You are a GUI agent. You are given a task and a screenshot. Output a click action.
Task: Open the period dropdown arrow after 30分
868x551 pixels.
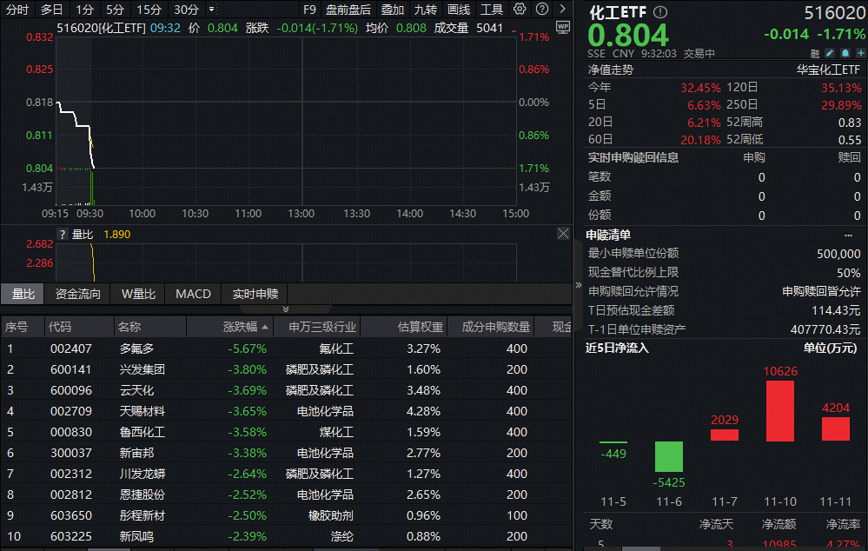[212, 10]
